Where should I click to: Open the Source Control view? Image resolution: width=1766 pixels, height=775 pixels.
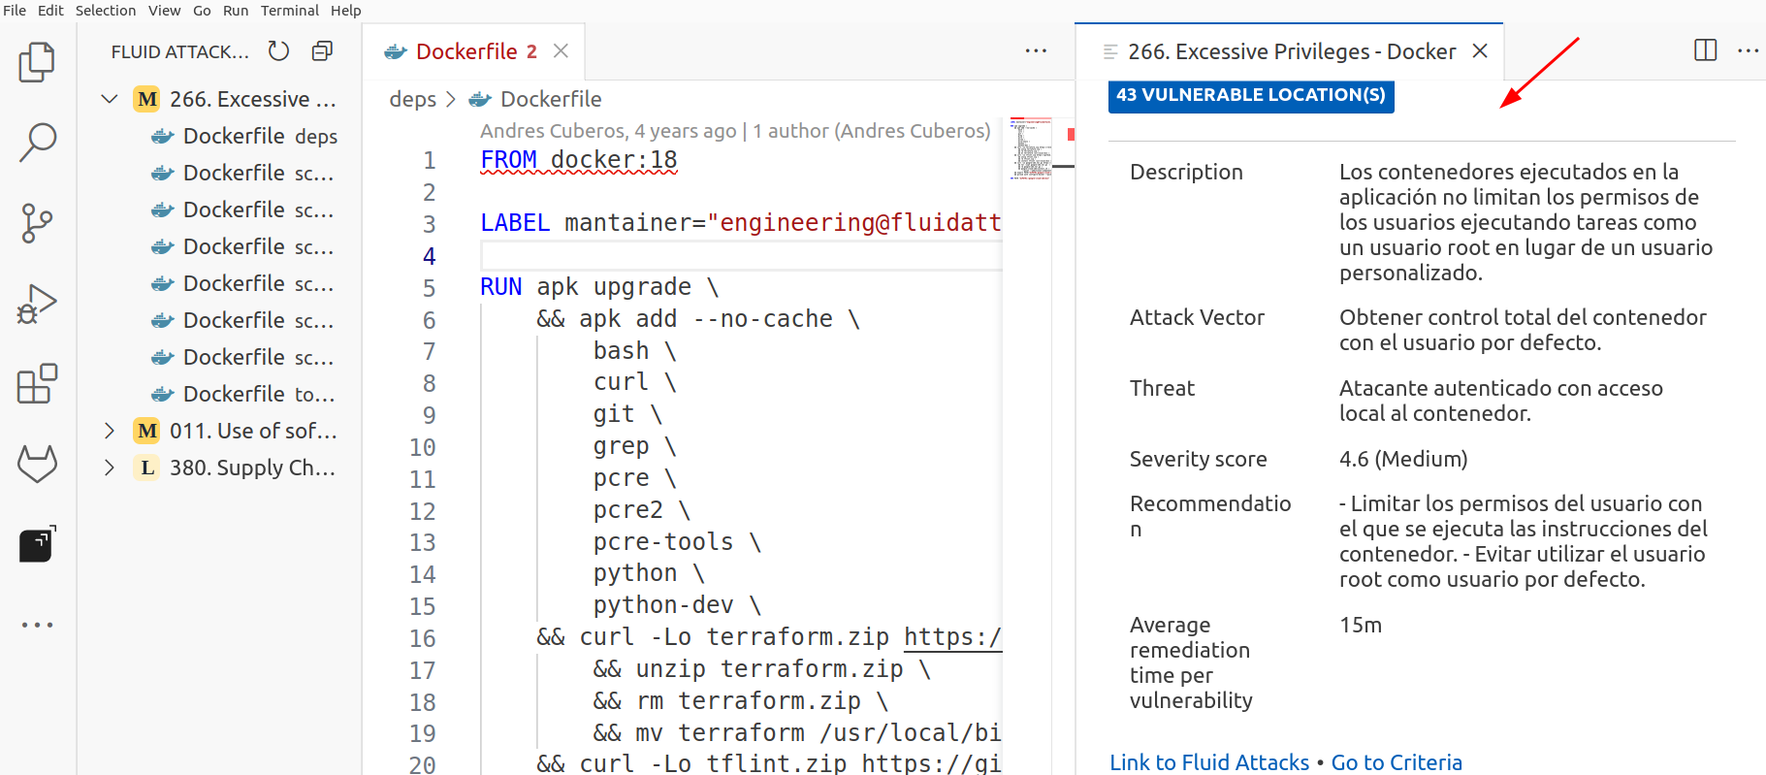click(x=37, y=223)
